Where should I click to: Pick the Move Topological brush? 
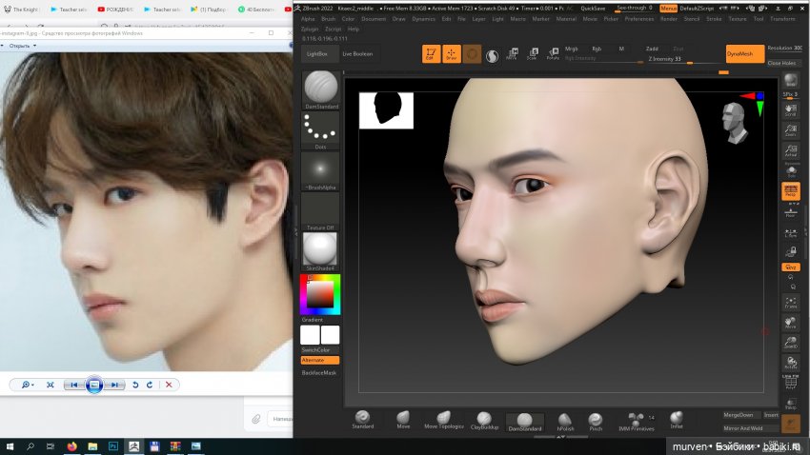point(444,420)
